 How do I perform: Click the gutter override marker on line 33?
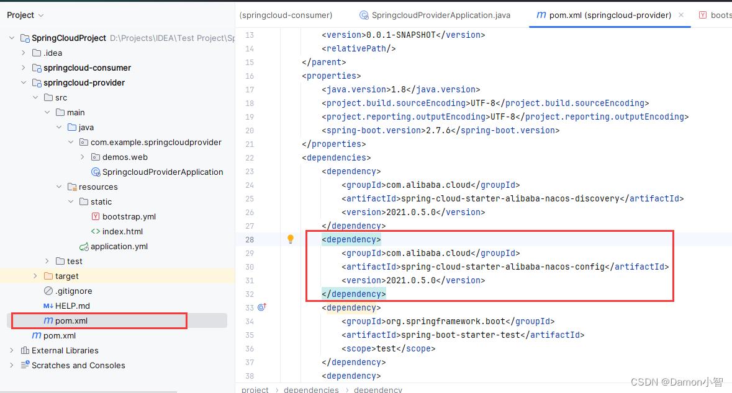pos(262,307)
